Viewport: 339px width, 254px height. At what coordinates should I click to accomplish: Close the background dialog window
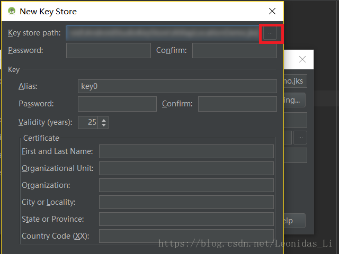(302, 59)
